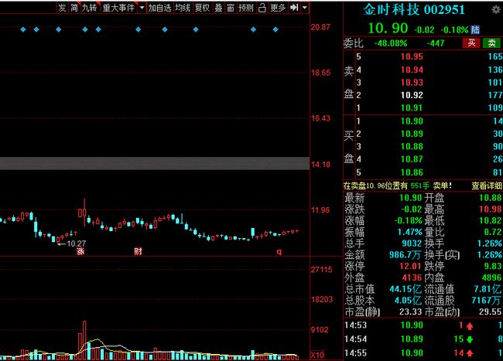Click the first blue diamond event marker

click(x=23, y=29)
